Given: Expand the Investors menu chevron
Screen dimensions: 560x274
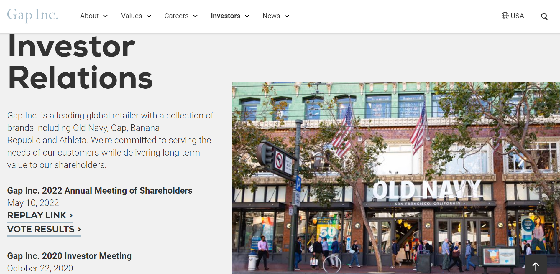Looking at the screenshot, I should click(247, 16).
